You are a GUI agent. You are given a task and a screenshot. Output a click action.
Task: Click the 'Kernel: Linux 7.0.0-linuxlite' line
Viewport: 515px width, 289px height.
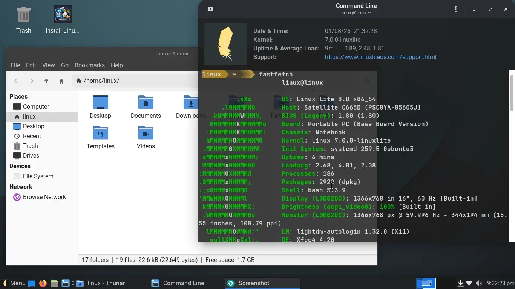(x=336, y=140)
